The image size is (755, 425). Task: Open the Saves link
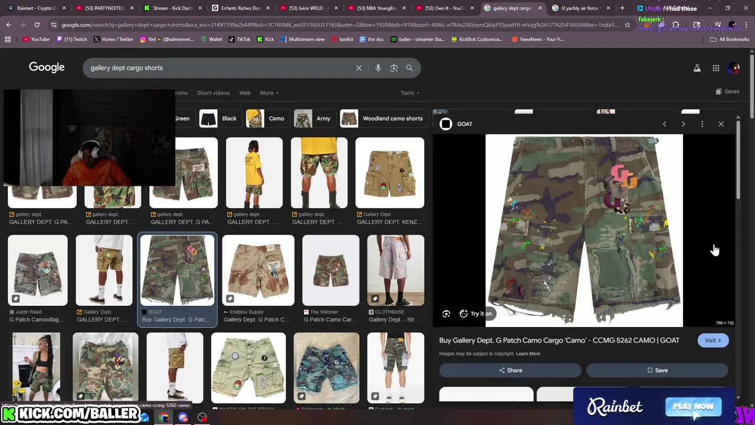(727, 91)
